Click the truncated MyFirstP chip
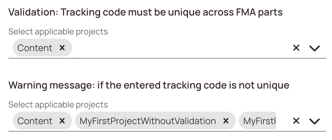The height and width of the screenshot is (140, 332). pyautogui.click(x=257, y=121)
